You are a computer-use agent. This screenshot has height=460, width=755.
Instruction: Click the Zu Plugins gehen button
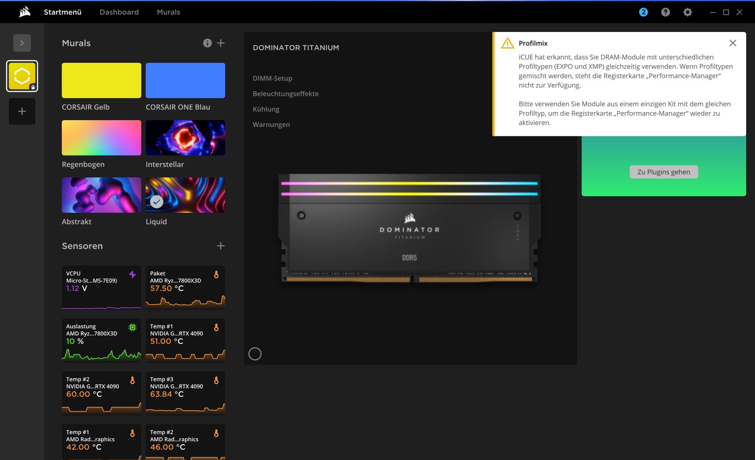point(663,172)
